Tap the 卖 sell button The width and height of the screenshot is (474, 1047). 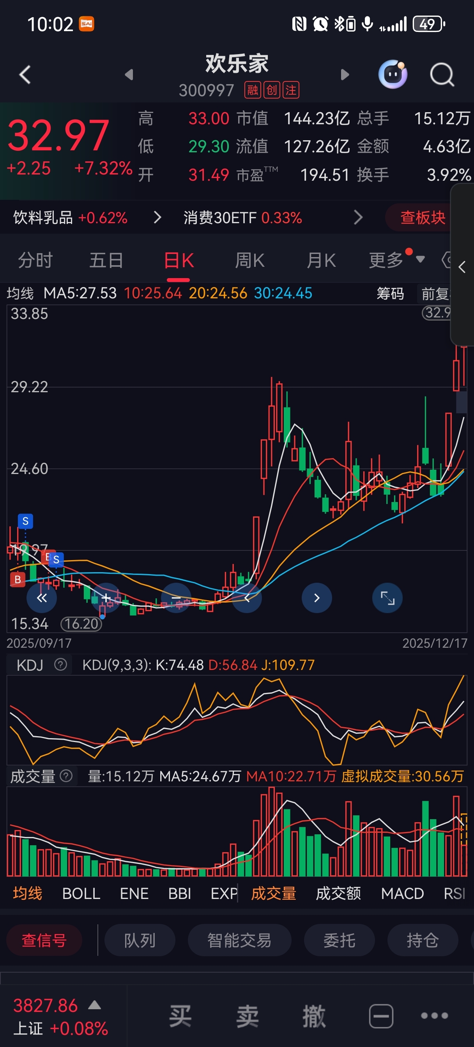(x=248, y=1016)
